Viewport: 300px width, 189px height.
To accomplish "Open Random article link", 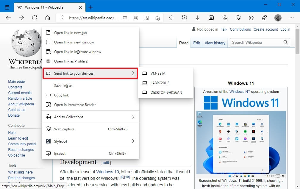I will (20, 99).
